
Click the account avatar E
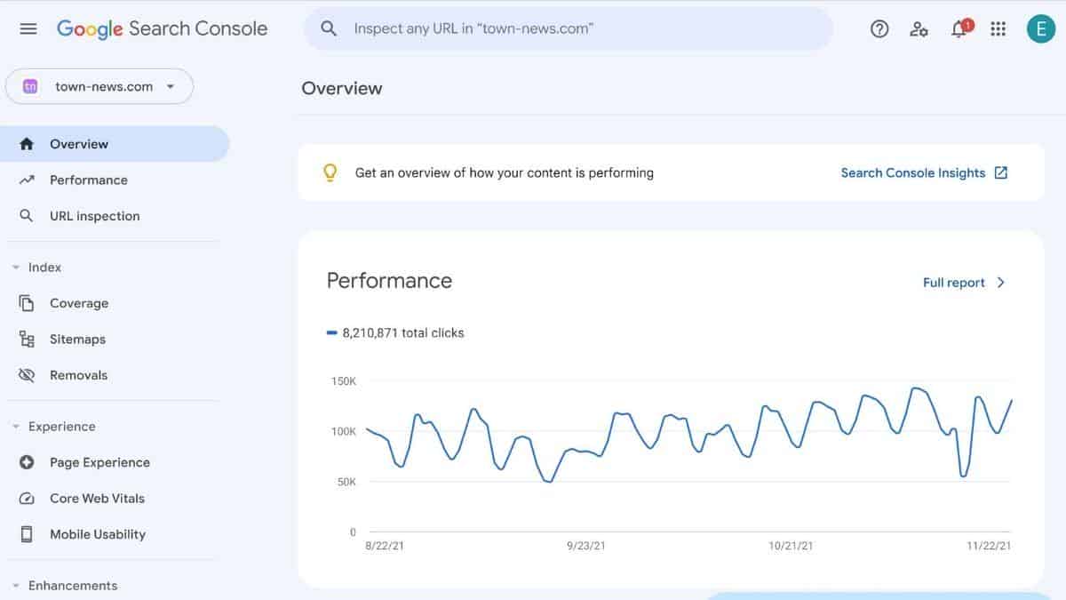pyautogui.click(x=1040, y=28)
